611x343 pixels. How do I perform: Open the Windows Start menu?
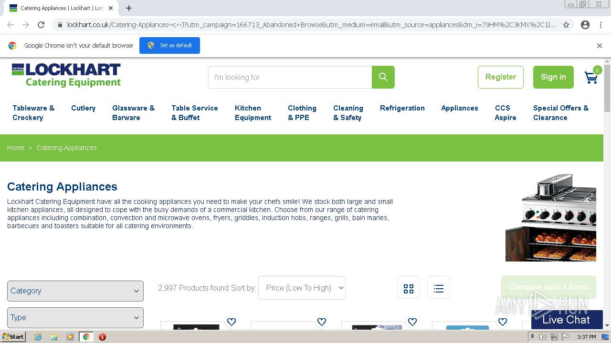[13, 337]
